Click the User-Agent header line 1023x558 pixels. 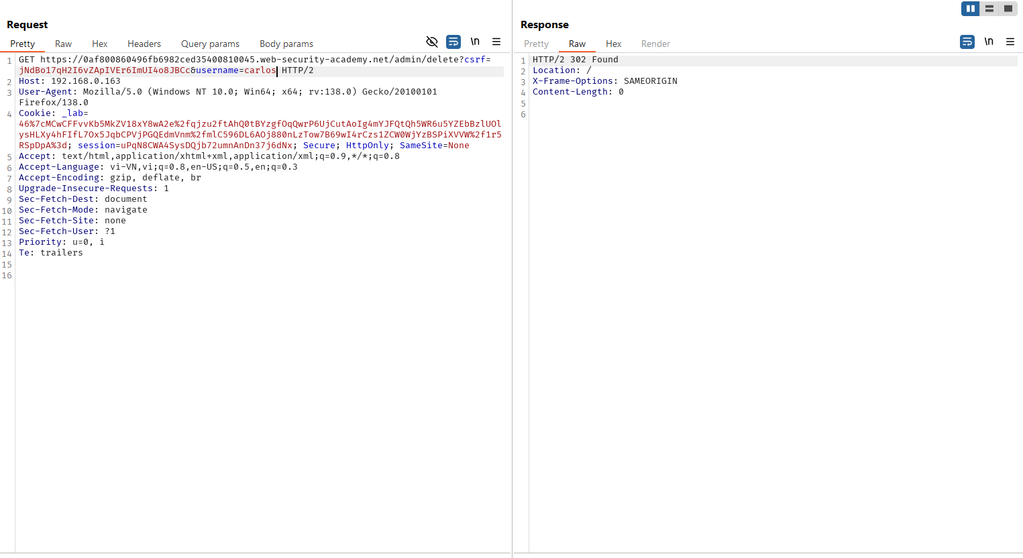pos(228,97)
